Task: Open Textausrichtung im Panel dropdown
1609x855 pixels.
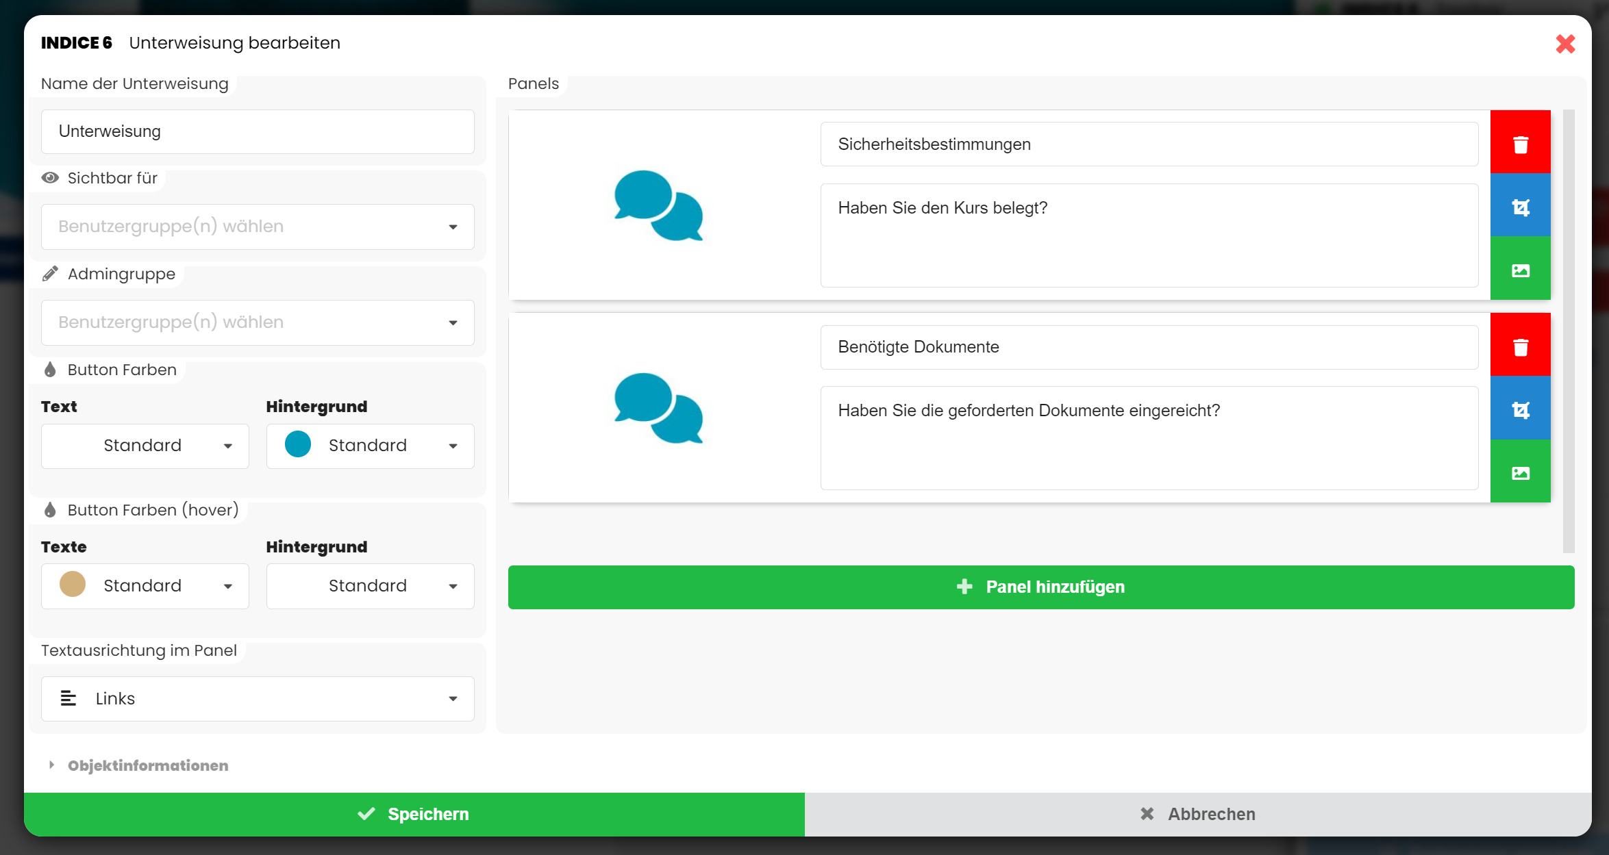Action: coord(258,698)
